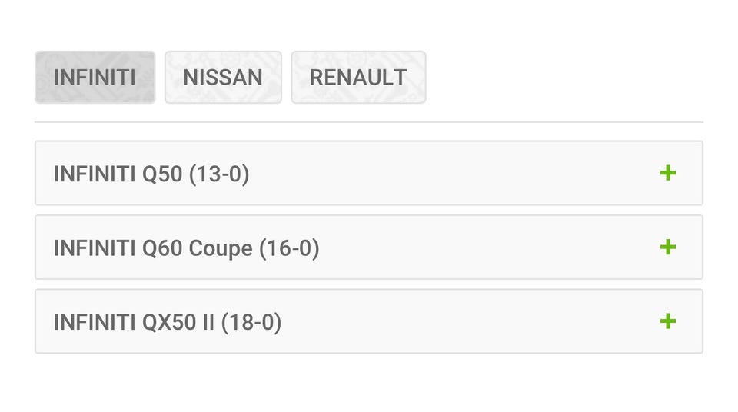
Task: Expand the INFINITI QX50 II (18-0) row
Action: point(368,321)
